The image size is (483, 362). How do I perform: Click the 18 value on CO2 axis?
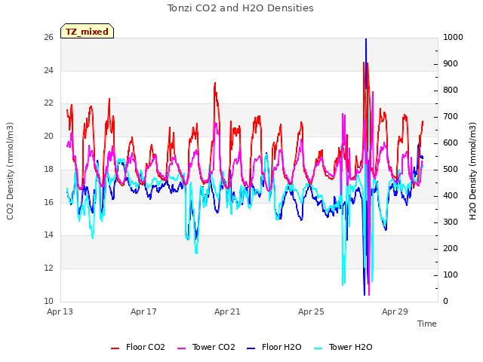coord(48,169)
